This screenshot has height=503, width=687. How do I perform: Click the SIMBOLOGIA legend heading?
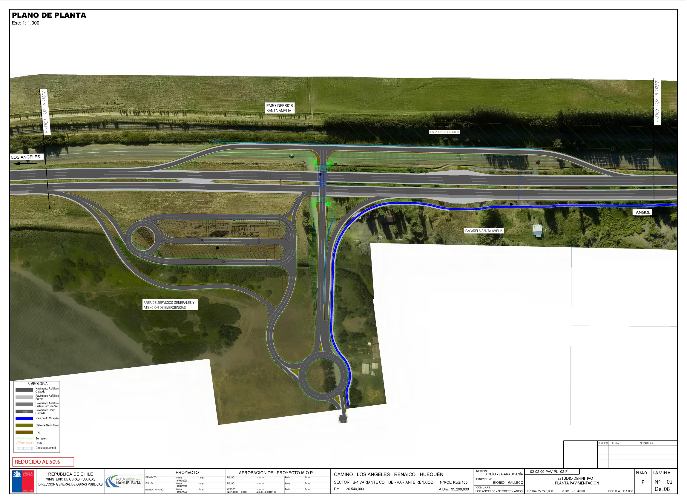tap(37, 384)
